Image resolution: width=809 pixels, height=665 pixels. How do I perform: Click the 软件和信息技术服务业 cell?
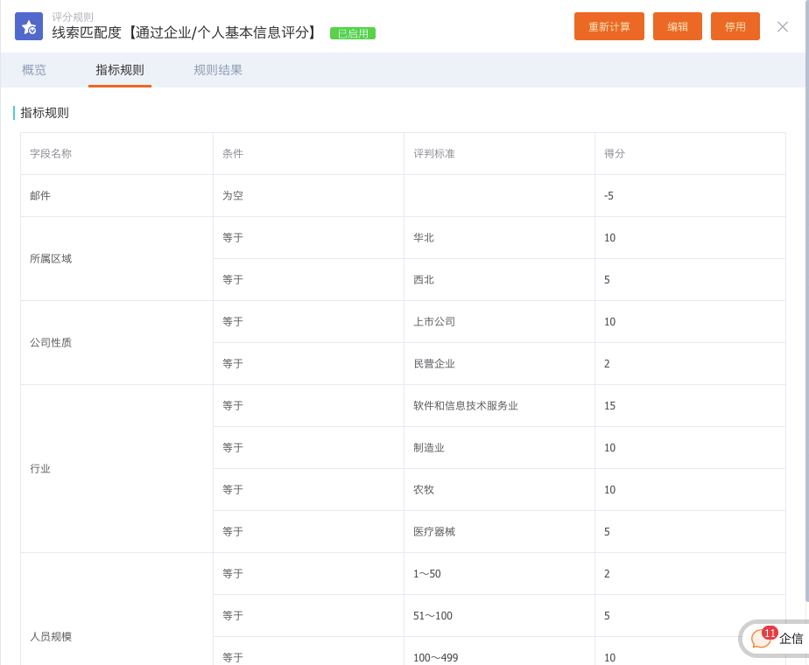coord(499,406)
